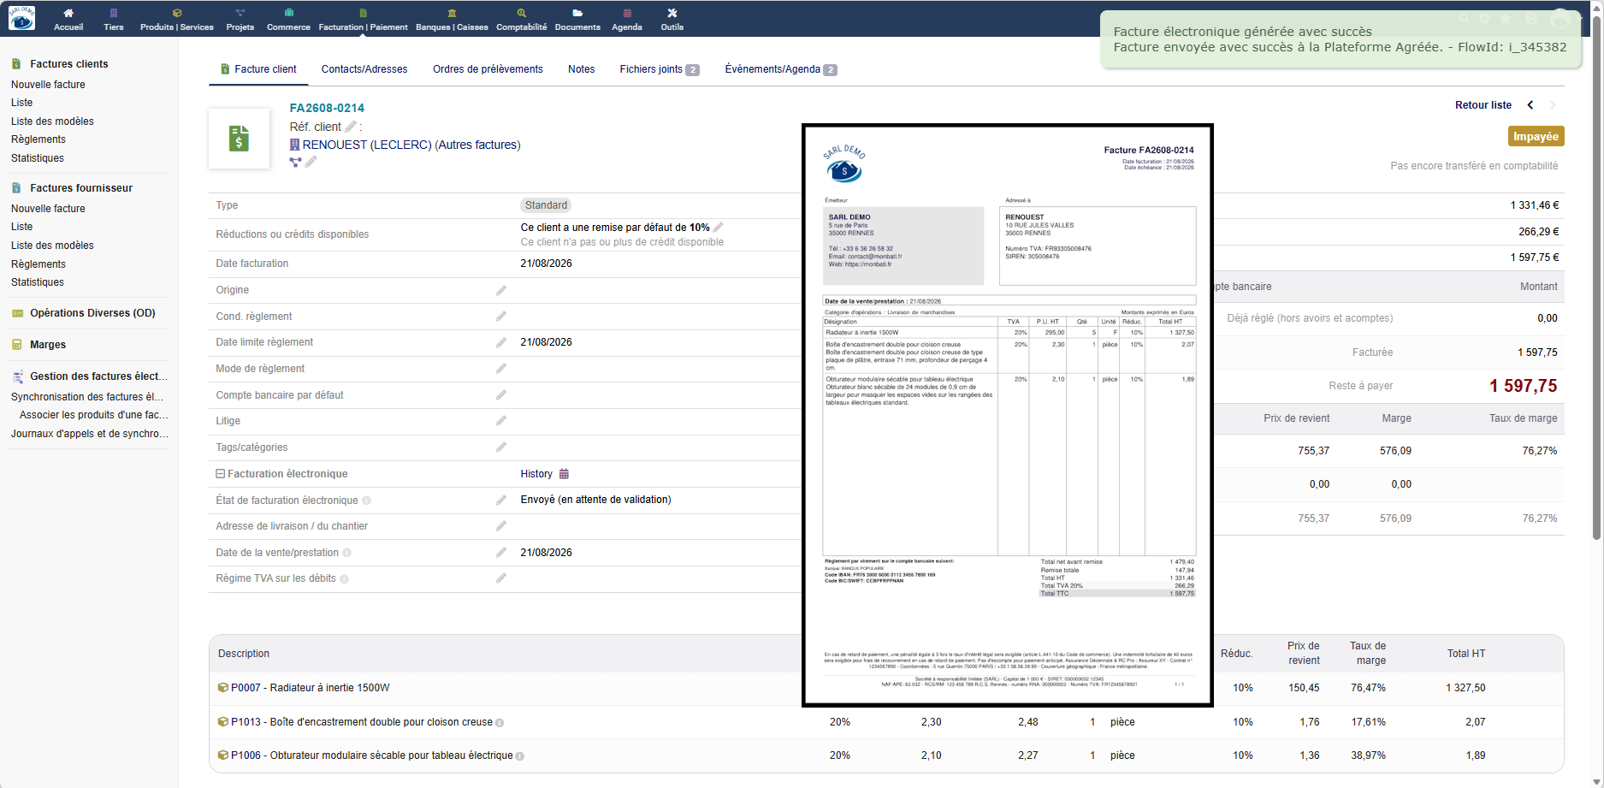Edit Mode de règlement via pencil icon
1604x788 pixels.
point(501,369)
